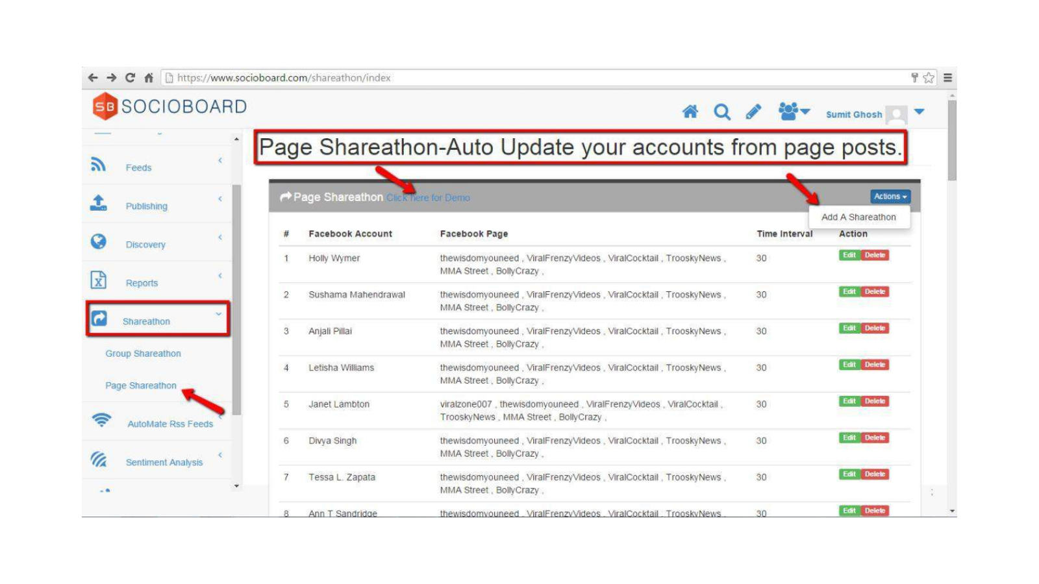The image size is (1039, 584).
Task: Delete Divya Singh shareathon
Action: point(875,437)
